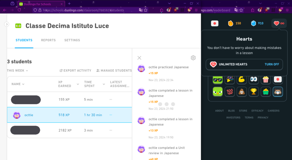Close the Duolingo for Schools browser tab

point(61,4)
